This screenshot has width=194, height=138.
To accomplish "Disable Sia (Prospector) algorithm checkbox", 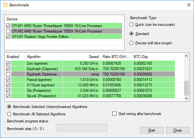I will (8, 91).
